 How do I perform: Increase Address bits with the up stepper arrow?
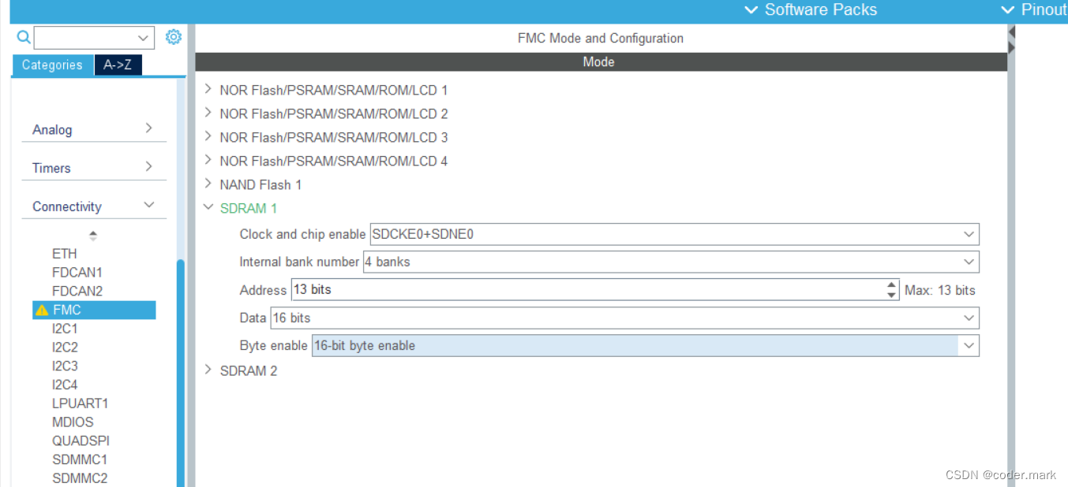click(x=891, y=285)
